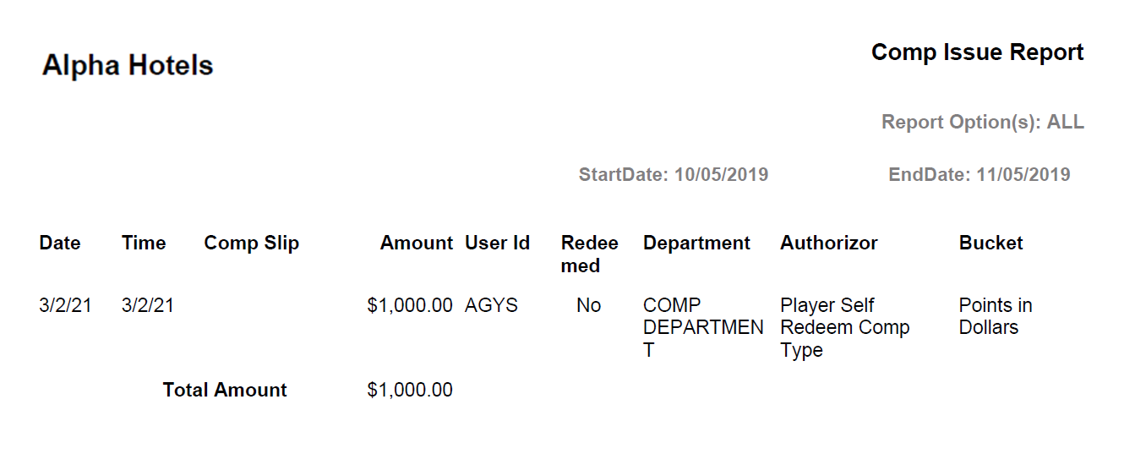This screenshot has width=1146, height=454.
Task: Click the Redeemed column header
Action: (589, 254)
